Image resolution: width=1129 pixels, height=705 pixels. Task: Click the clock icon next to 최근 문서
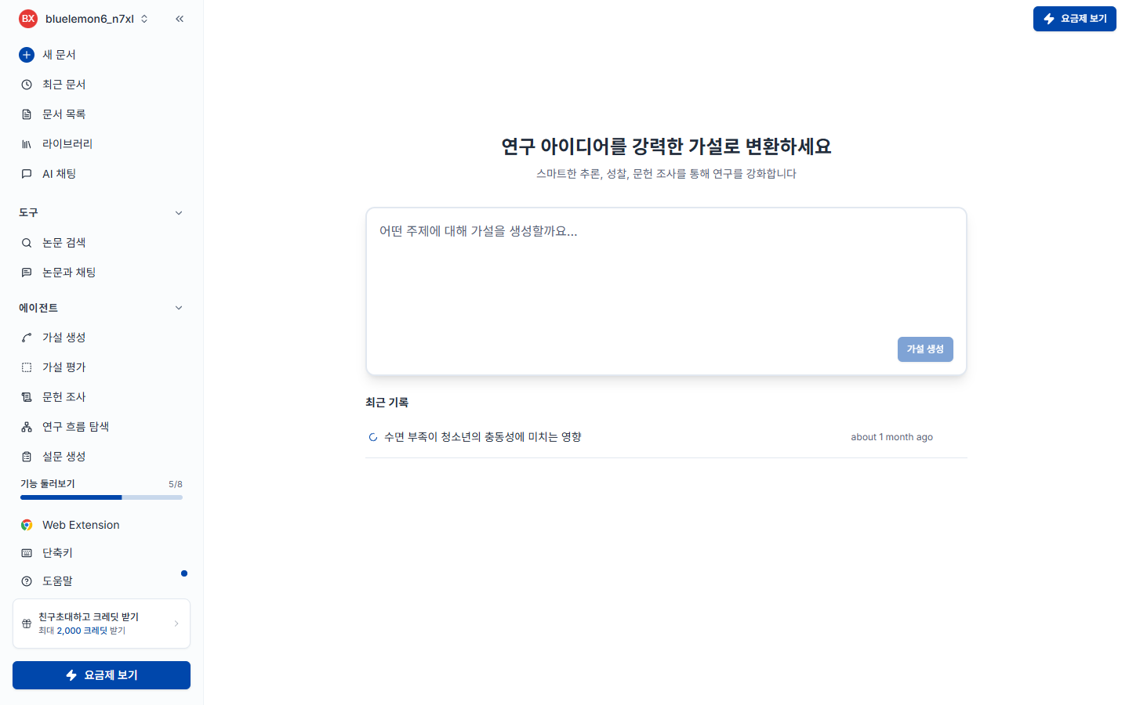tap(27, 85)
